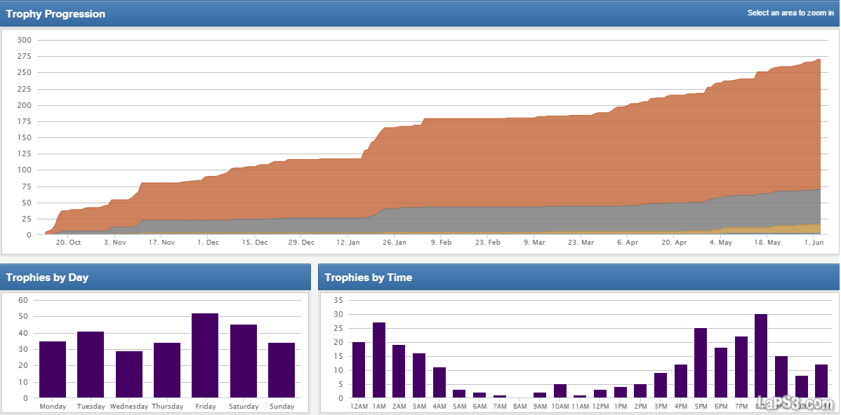Click the Trophy Progression panel header

tap(55, 14)
